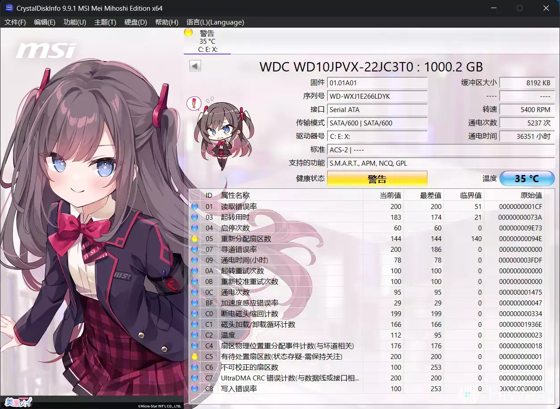Viewport: 560px width, 409px height.
Task: Click the 转速 field 5400 RPM
Action: [x=527, y=109]
